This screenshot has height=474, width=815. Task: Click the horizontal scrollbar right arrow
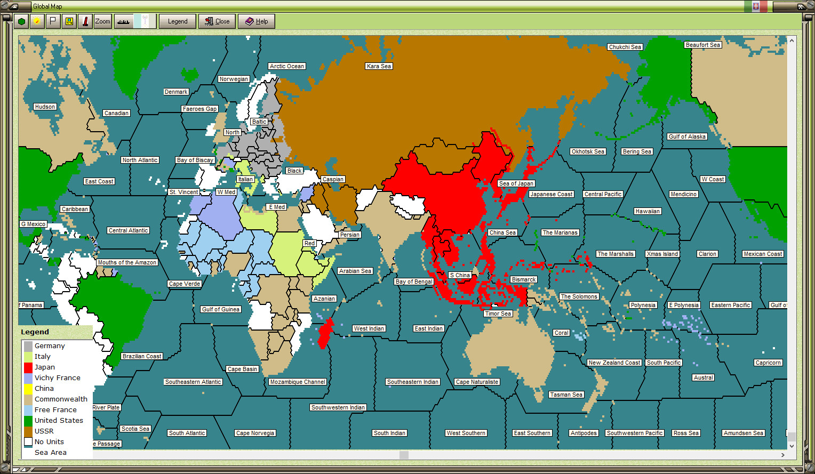[783, 455]
